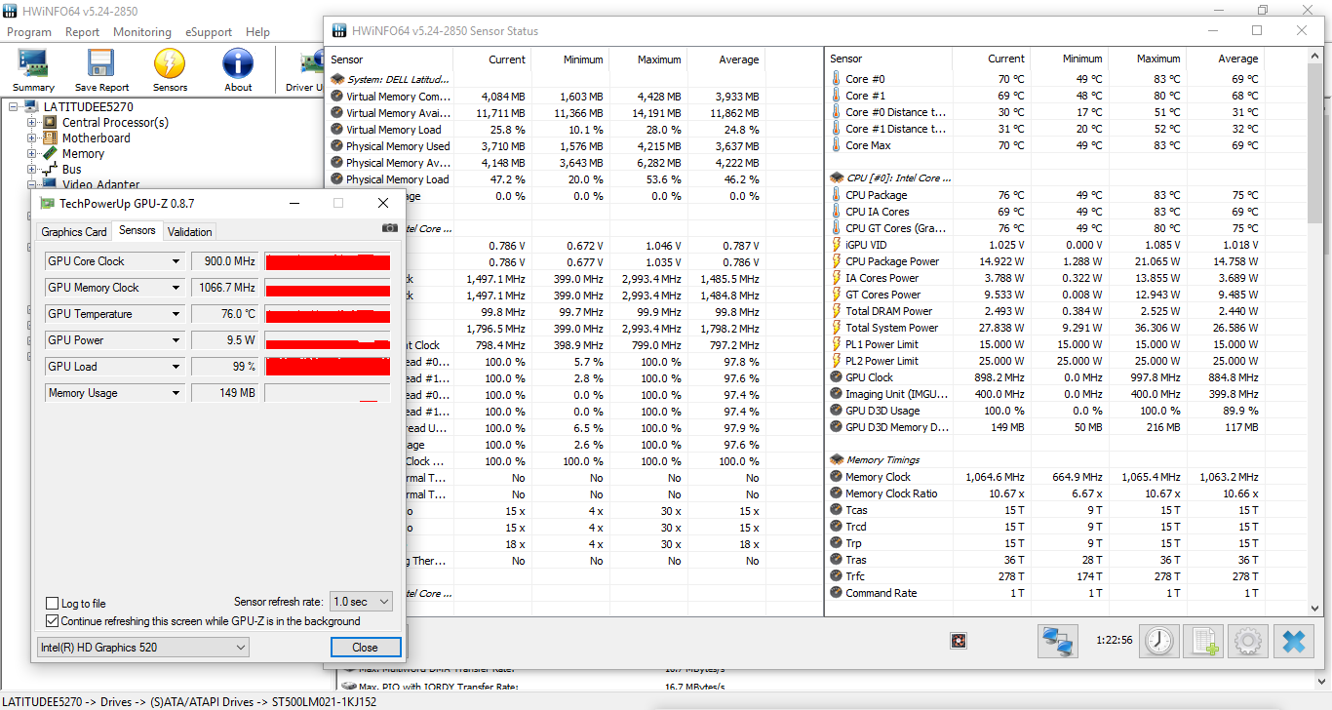Click the blue About info icon

point(238,70)
